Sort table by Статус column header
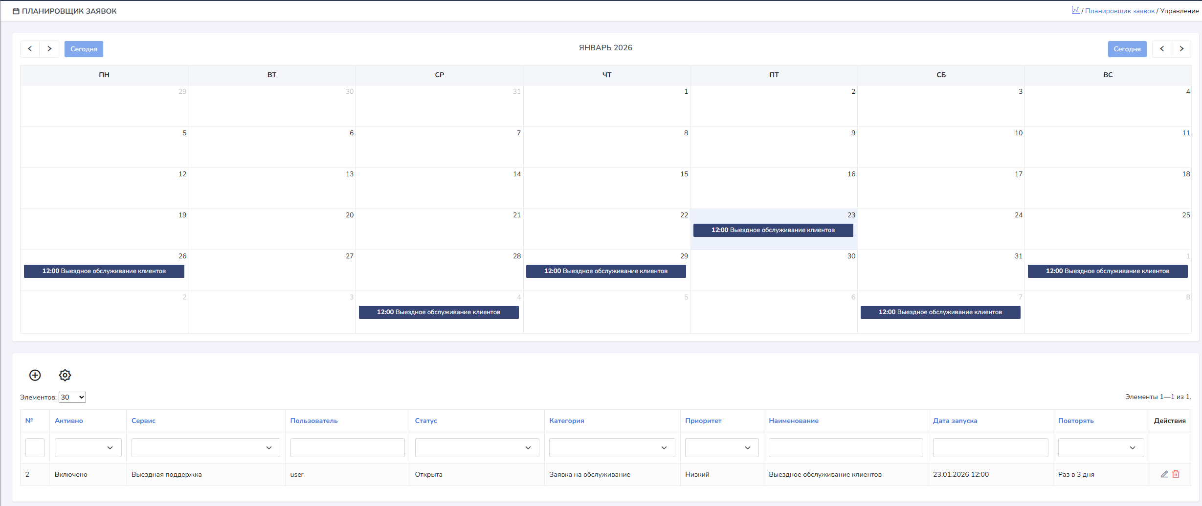The height and width of the screenshot is (506, 1202). tap(425, 421)
